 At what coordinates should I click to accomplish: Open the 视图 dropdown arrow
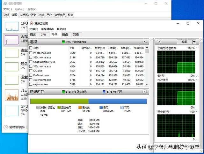click(x=194, y=42)
